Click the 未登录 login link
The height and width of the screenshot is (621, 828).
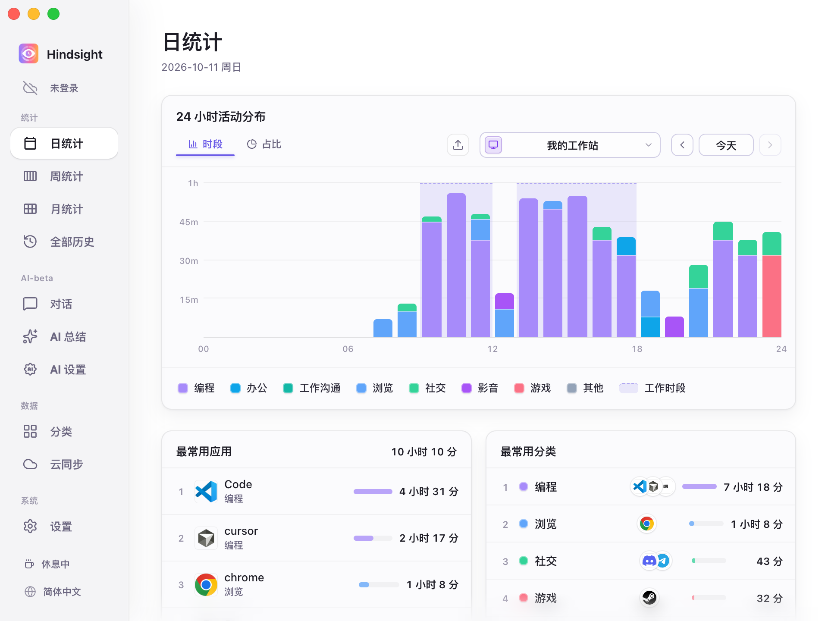click(x=64, y=88)
